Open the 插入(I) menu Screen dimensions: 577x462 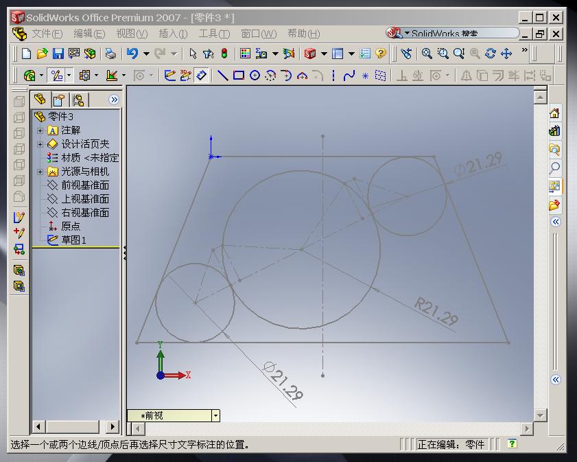(173, 34)
